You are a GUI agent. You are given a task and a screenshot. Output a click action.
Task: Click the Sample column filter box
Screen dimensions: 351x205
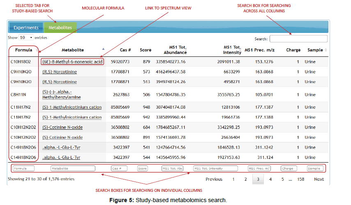coord(315,168)
